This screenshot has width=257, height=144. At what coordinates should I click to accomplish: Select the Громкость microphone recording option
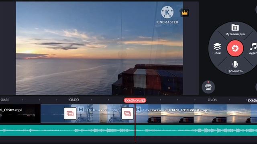pos(235,67)
